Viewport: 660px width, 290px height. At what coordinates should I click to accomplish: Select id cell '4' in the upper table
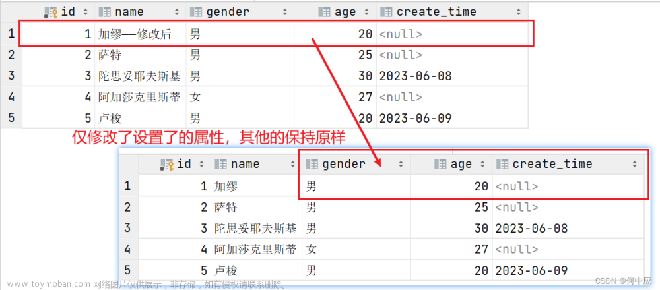pos(59,97)
